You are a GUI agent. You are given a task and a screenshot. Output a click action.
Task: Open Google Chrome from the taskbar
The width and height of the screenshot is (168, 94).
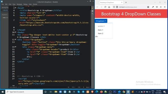[124, 92]
